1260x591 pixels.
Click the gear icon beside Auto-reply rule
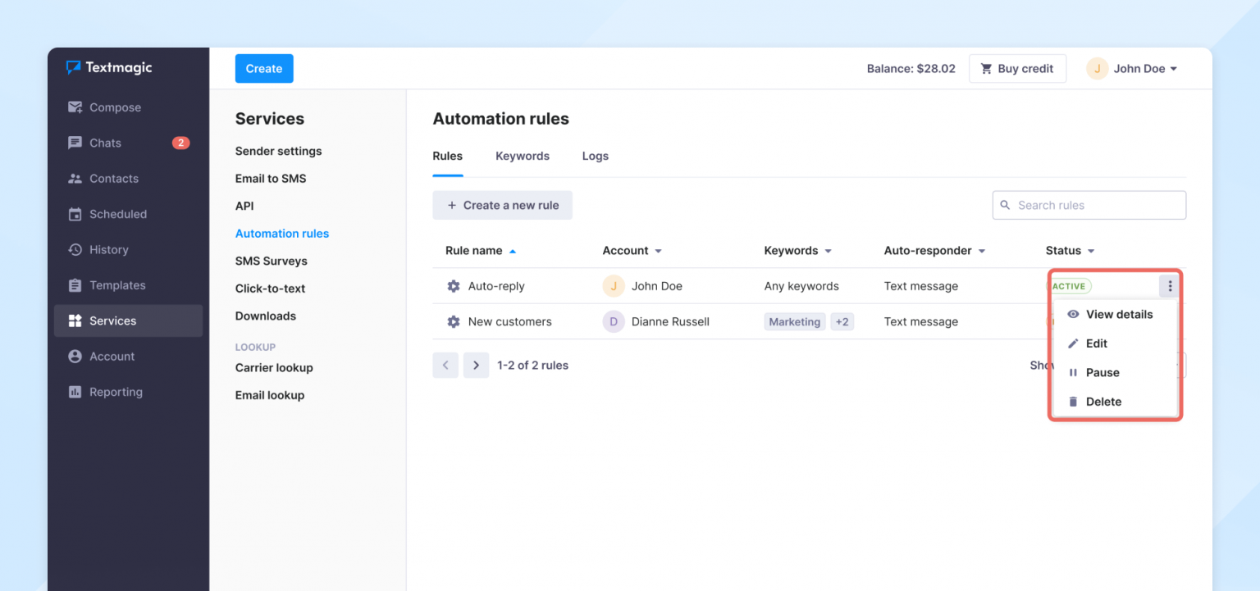click(x=454, y=286)
